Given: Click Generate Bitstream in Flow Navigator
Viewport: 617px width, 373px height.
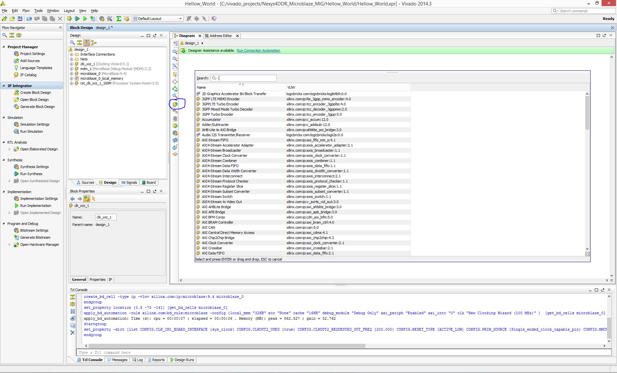Looking at the screenshot, I should pyautogui.click(x=35, y=237).
